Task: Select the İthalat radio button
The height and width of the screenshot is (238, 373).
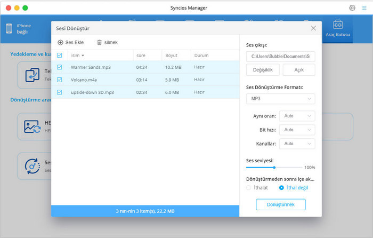Action: coord(249,188)
